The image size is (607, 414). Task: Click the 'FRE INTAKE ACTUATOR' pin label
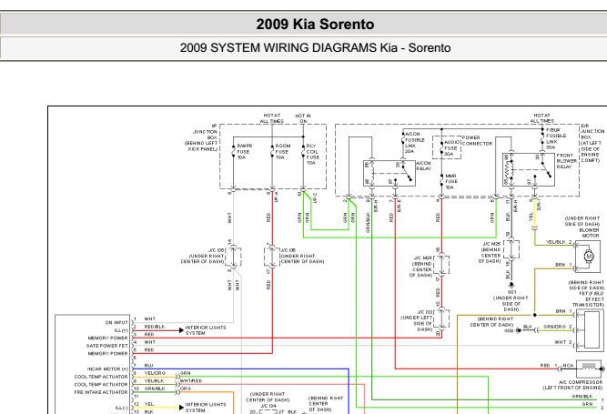click(x=101, y=392)
